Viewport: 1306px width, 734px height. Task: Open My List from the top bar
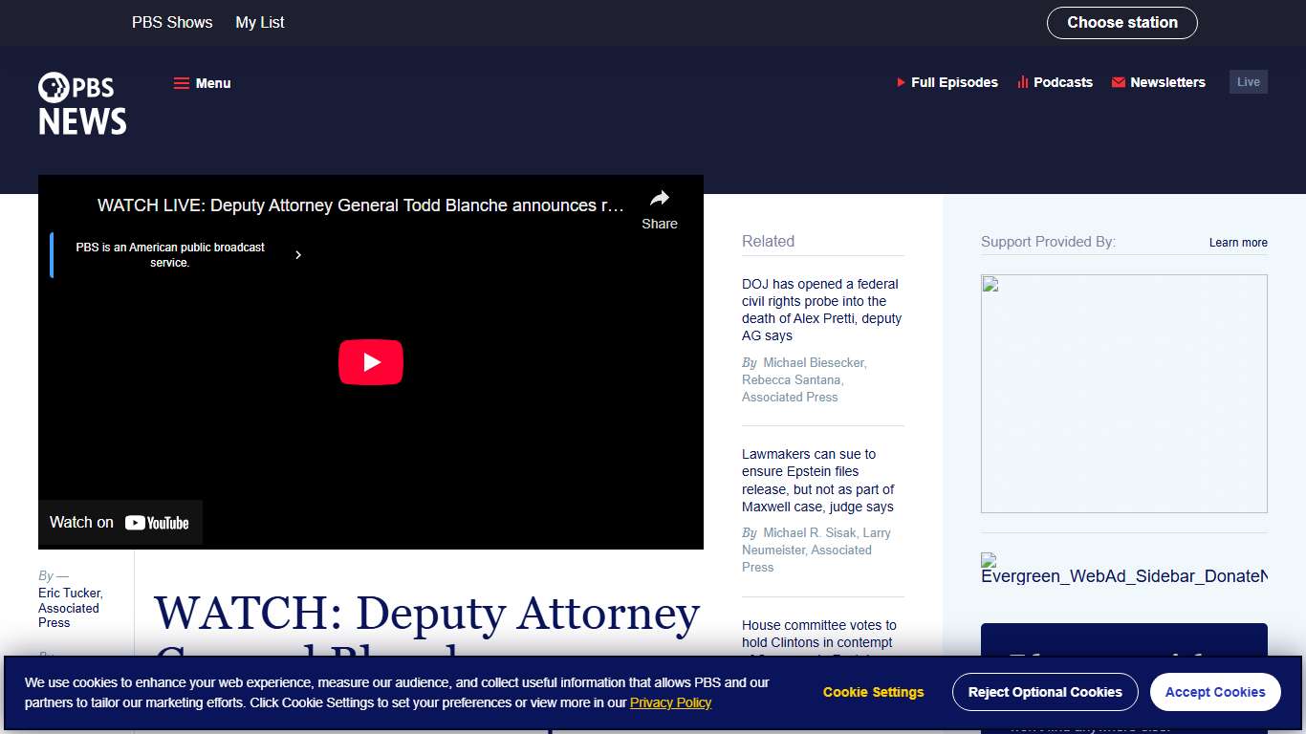coord(259,22)
